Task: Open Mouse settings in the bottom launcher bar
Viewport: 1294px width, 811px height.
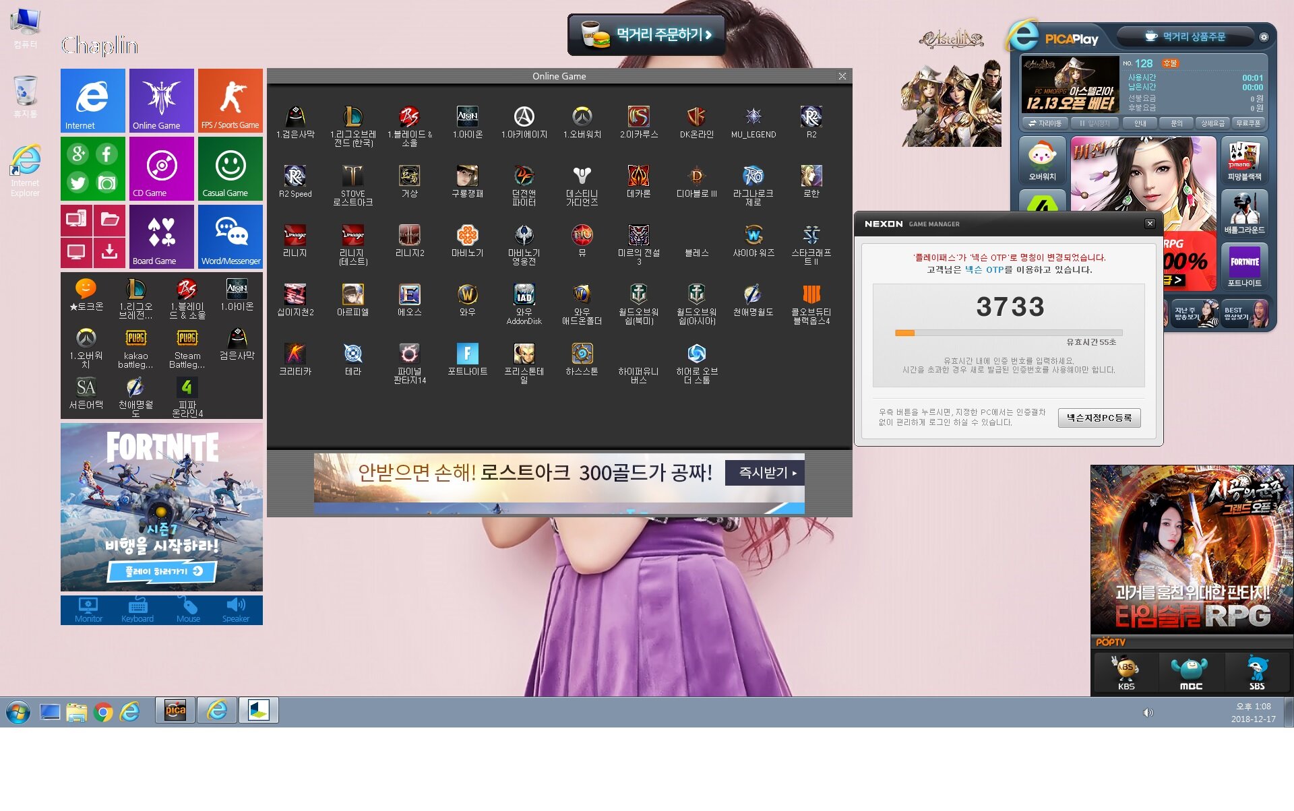Action: point(188,610)
